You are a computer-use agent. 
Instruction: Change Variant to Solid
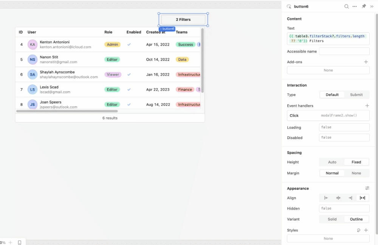(x=332, y=219)
